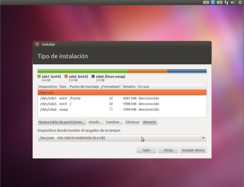Click the '/' mount point of sda5

70,104
